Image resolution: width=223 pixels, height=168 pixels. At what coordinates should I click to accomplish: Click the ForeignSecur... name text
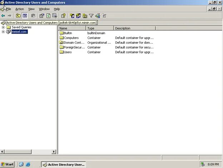click(x=74, y=47)
